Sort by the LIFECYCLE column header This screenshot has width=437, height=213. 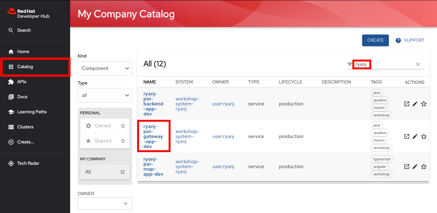(290, 82)
